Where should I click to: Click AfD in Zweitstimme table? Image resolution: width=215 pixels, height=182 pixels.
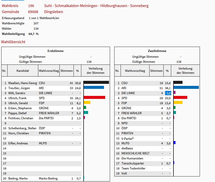[124, 88]
